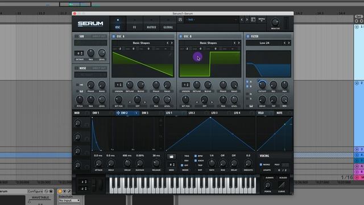Switch to the GLOBAL tab
The width and height of the screenshot is (364, 205).
[x=168, y=24]
